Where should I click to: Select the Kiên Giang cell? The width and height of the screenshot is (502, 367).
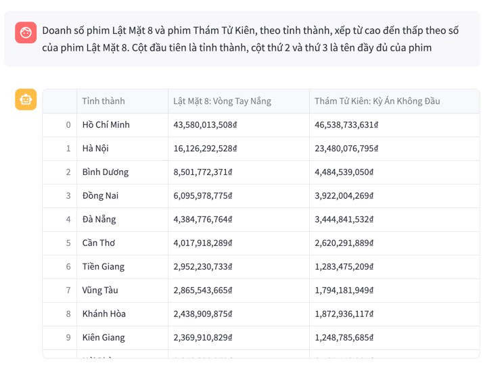tap(104, 337)
